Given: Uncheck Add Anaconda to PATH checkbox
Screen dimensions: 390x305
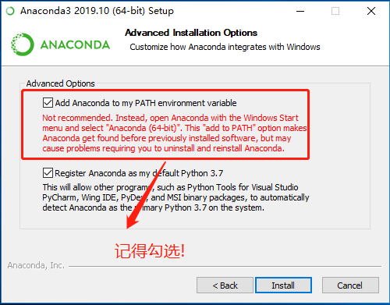Looking at the screenshot, I should tap(48, 103).
